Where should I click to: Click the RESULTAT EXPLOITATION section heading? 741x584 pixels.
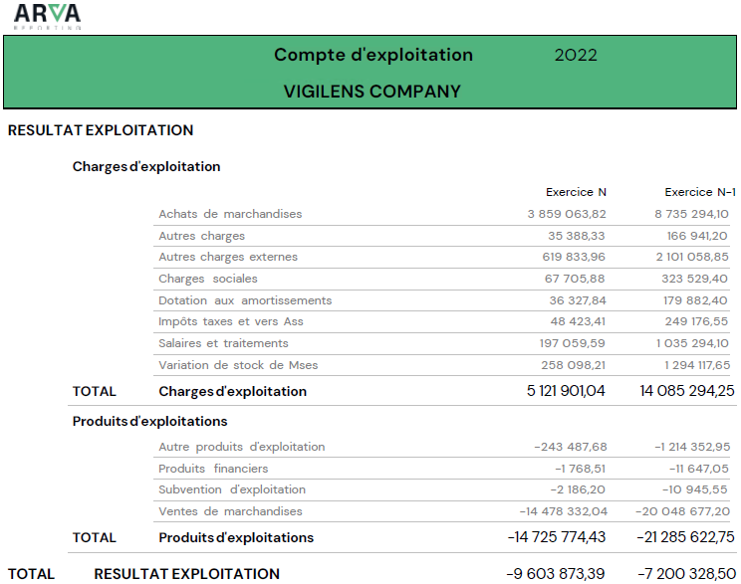(x=101, y=130)
